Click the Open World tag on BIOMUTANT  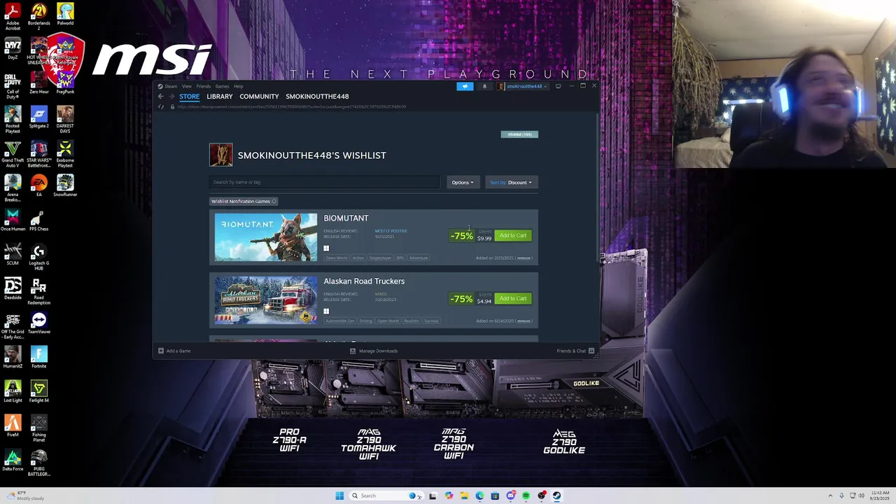[337, 258]
